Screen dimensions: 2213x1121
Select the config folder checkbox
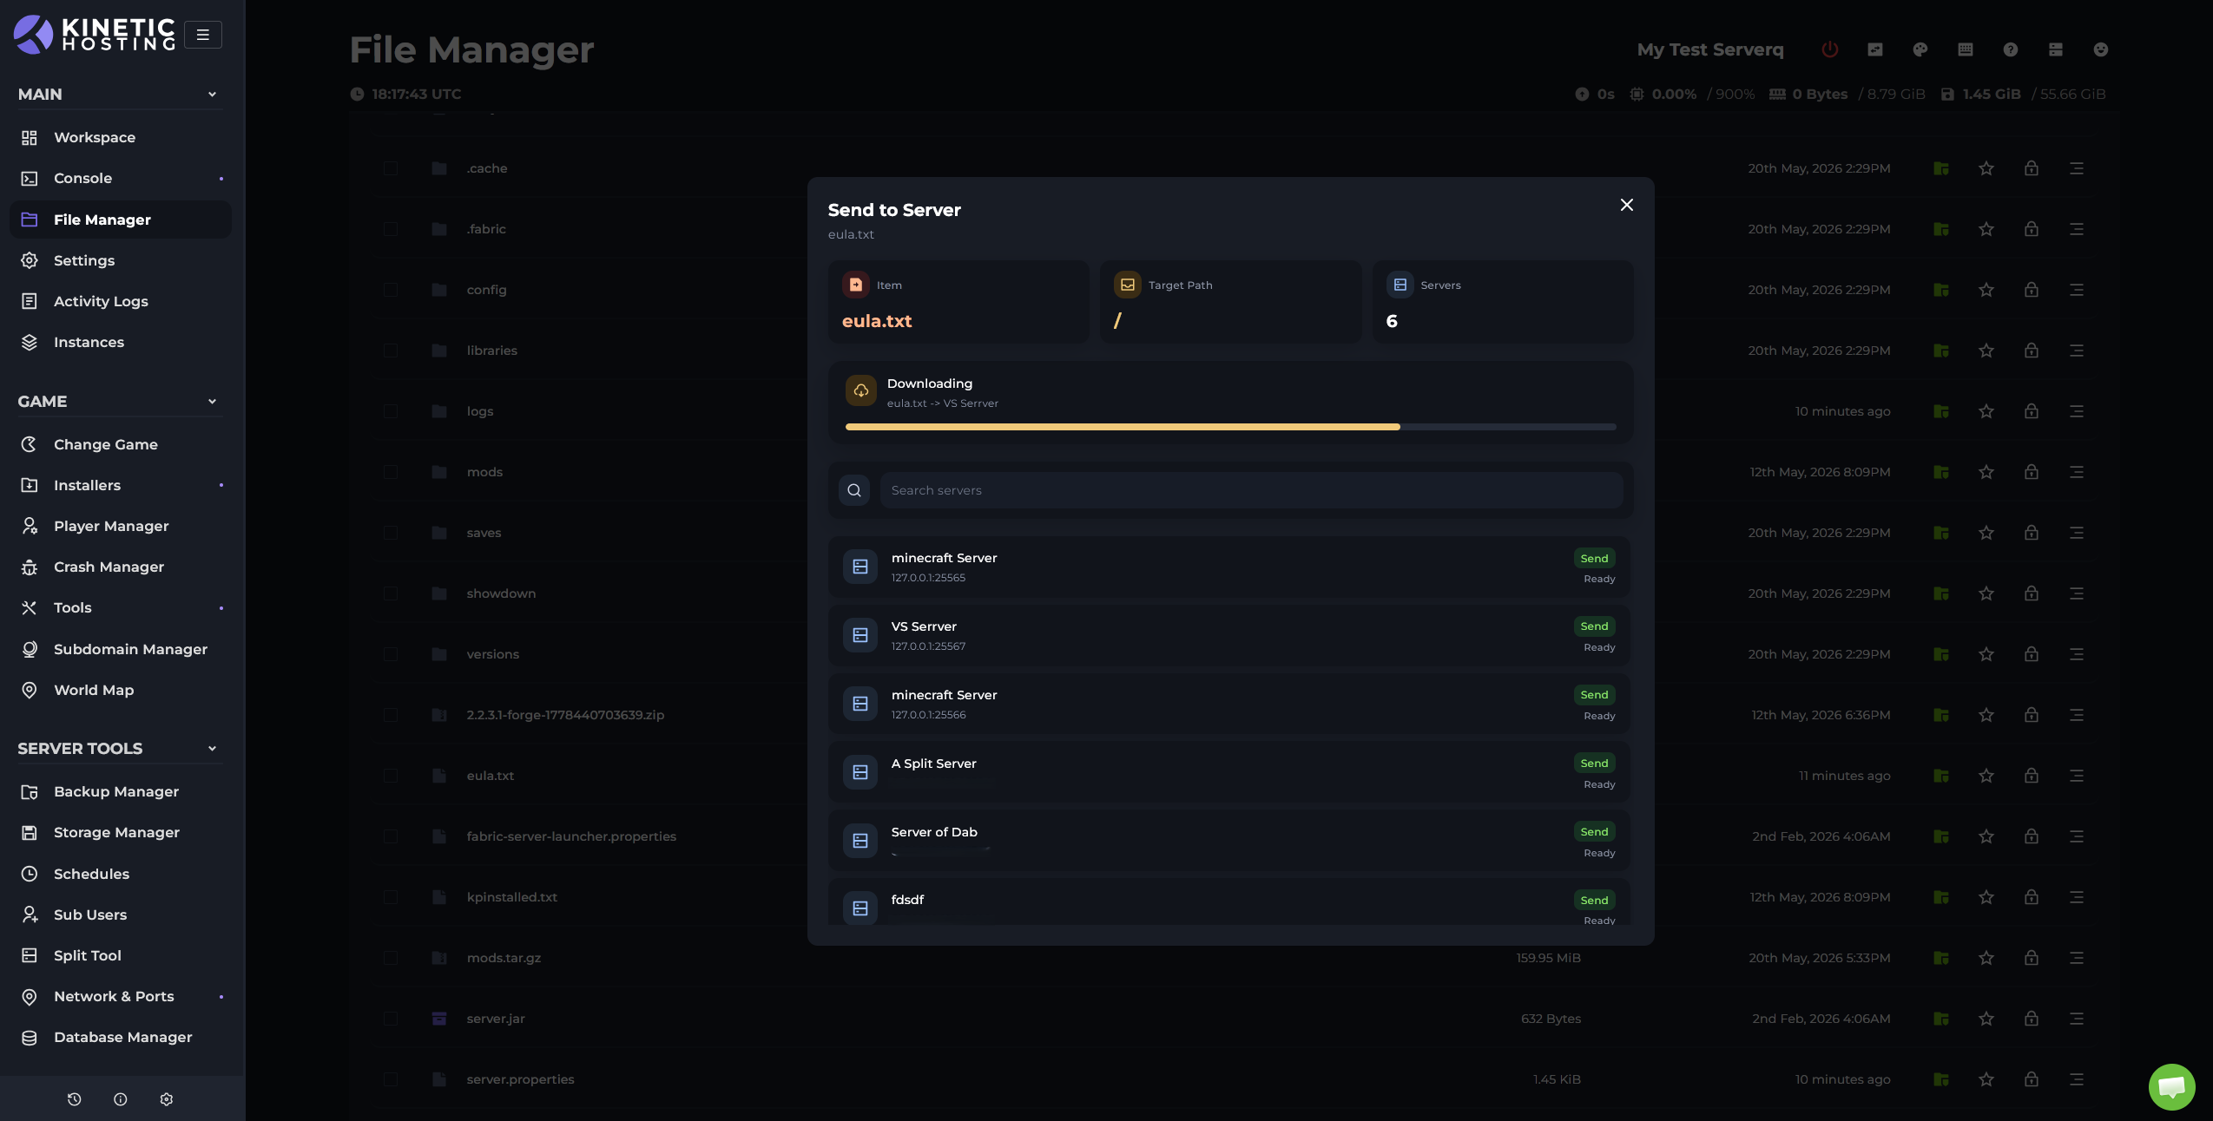(391, 290)
